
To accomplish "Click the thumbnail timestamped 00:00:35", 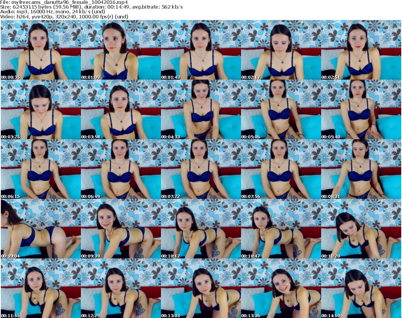I will [40, 50].
